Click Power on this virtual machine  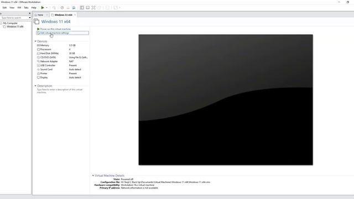55,29
